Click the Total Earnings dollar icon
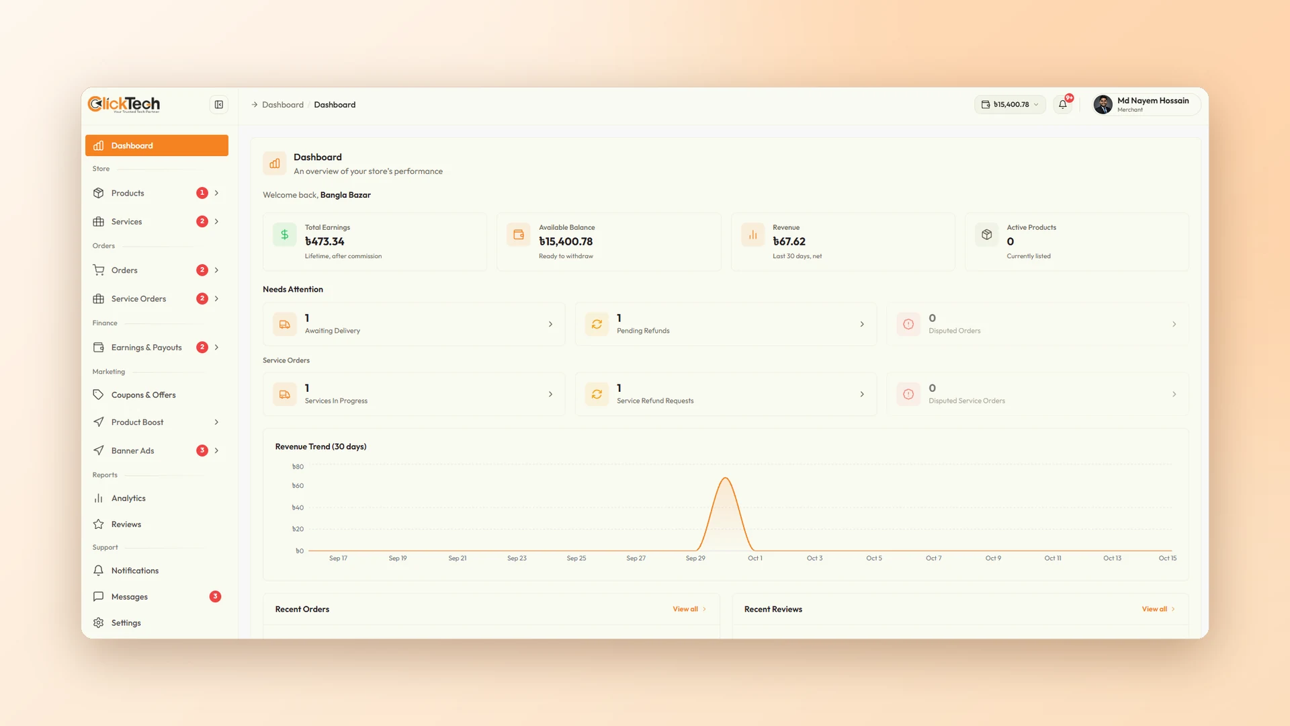 coord(285,235)
